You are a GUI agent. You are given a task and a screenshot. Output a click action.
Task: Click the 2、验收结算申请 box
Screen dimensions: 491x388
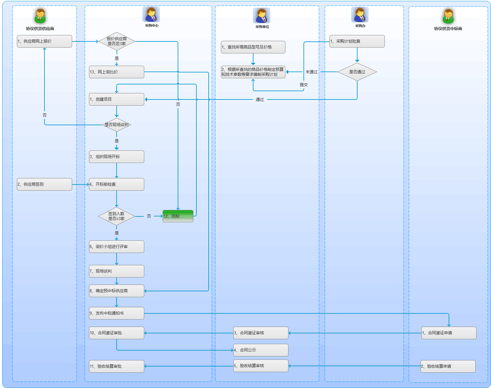448,366
